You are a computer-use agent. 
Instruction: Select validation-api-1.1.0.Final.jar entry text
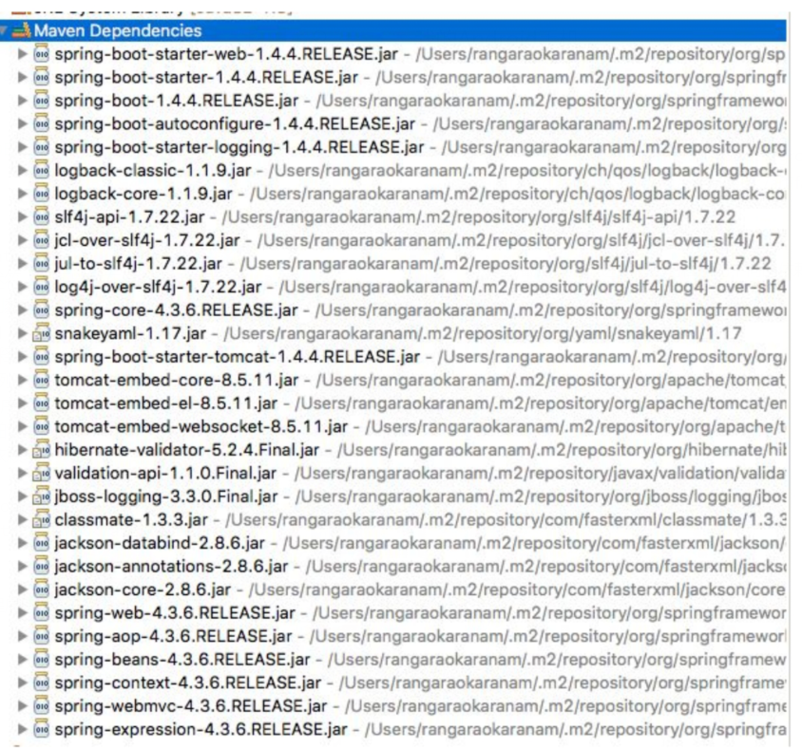tap(165, 473)
